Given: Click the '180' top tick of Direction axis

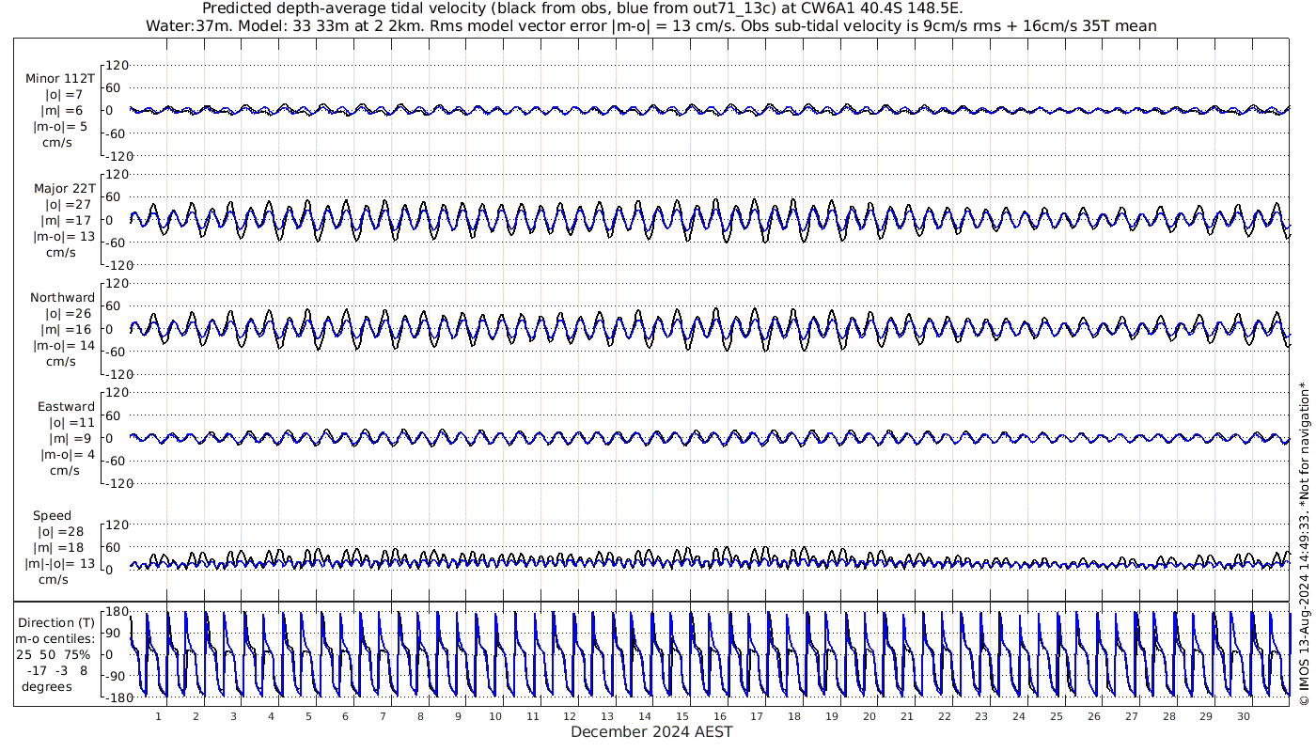Looking at the screenshot, I should click(117, 612).
